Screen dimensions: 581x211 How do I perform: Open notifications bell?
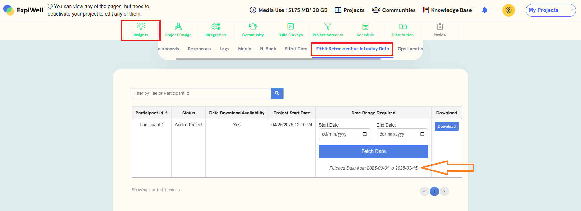coord(484,10)
